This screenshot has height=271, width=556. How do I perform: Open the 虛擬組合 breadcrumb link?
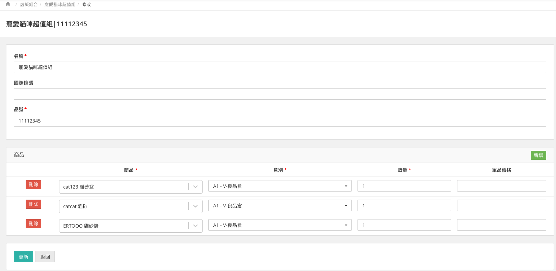pyautogui.click(x=29, y=5)
